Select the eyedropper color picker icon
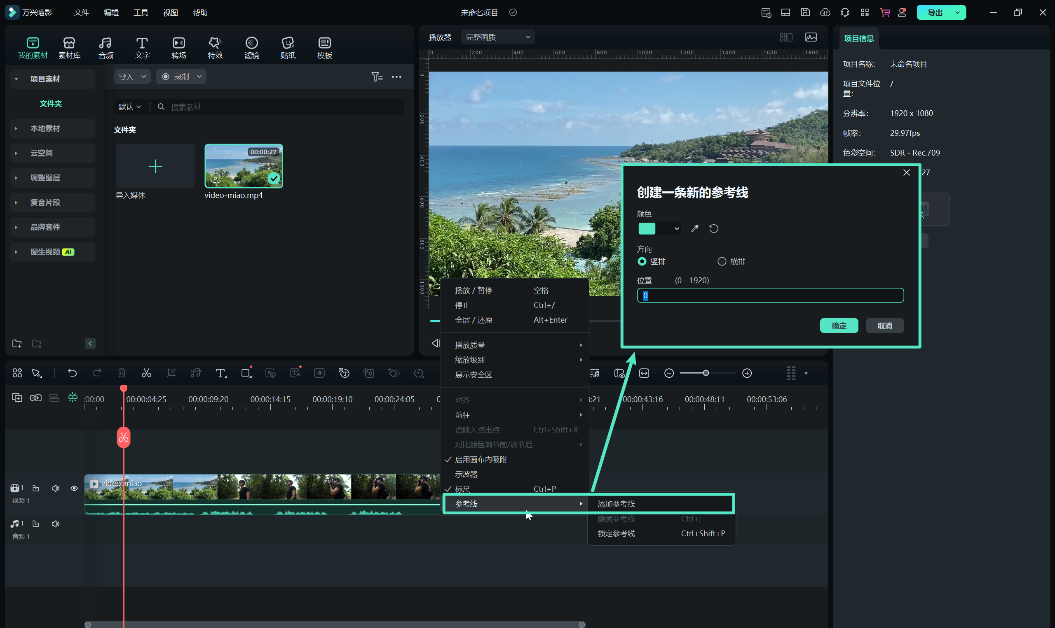 (x=694, y=228)
